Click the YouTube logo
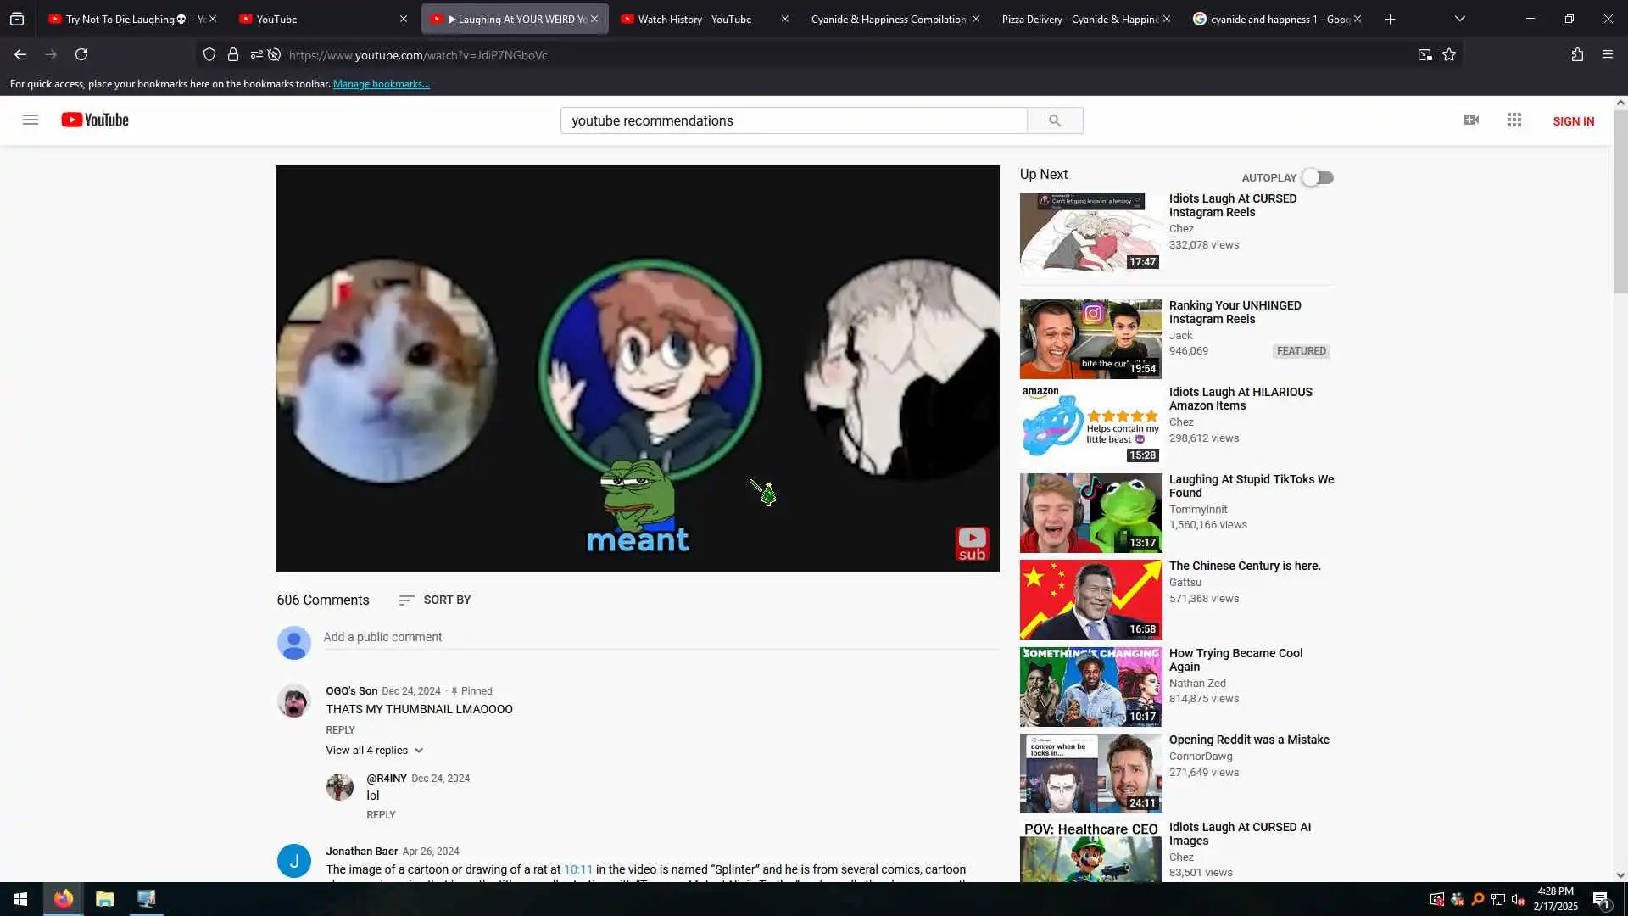Image resolution: width=1628 pixels, height=916 pixels. click(95, 120)
